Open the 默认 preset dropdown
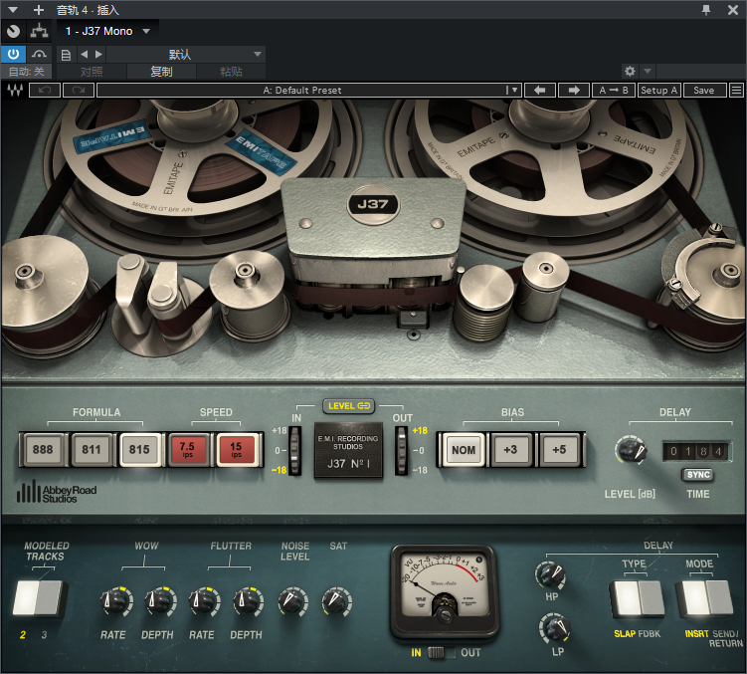The image size is (747, 674). 185,55
